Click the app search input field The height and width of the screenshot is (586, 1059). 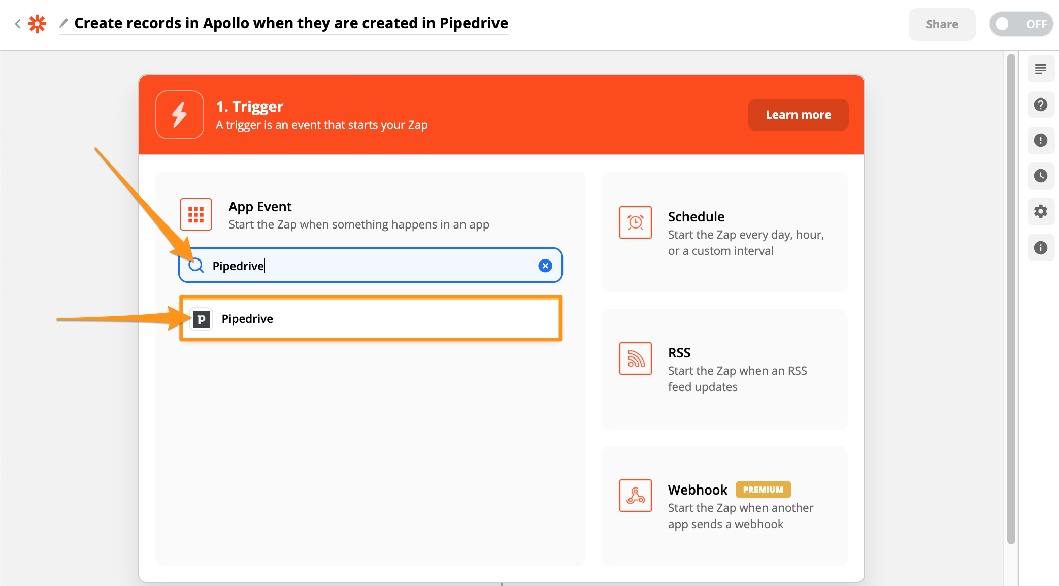click(x=371, y=266)
